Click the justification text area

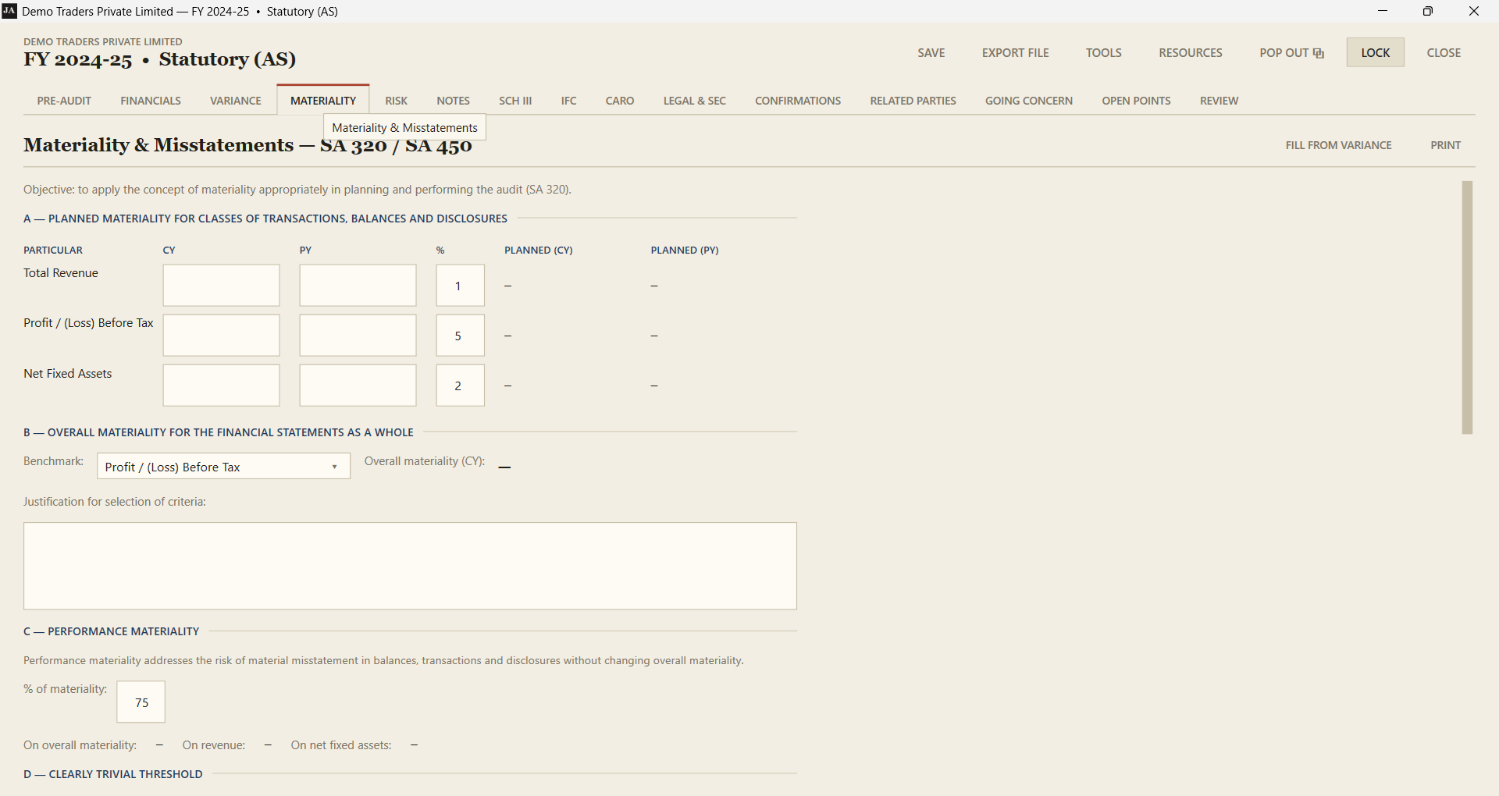pyautogui.click(x=411, y=566)
